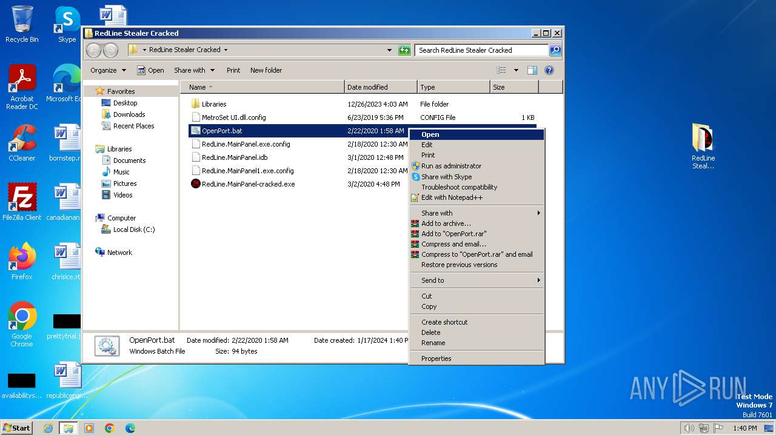
Task: Open the Start menu
Action: coord(17,428)
